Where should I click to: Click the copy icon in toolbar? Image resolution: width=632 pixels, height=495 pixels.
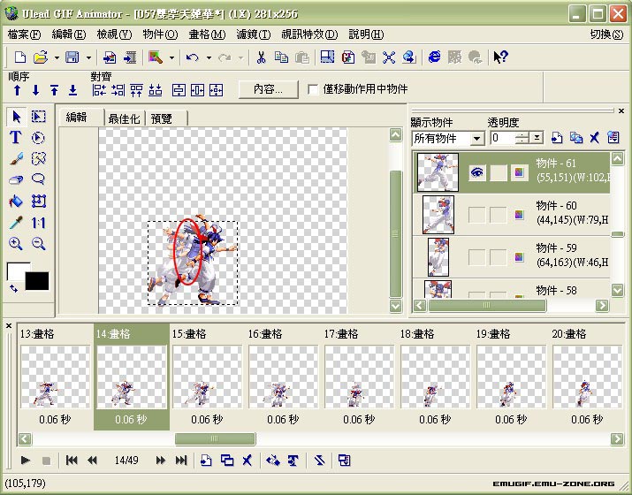coord(281,57)
